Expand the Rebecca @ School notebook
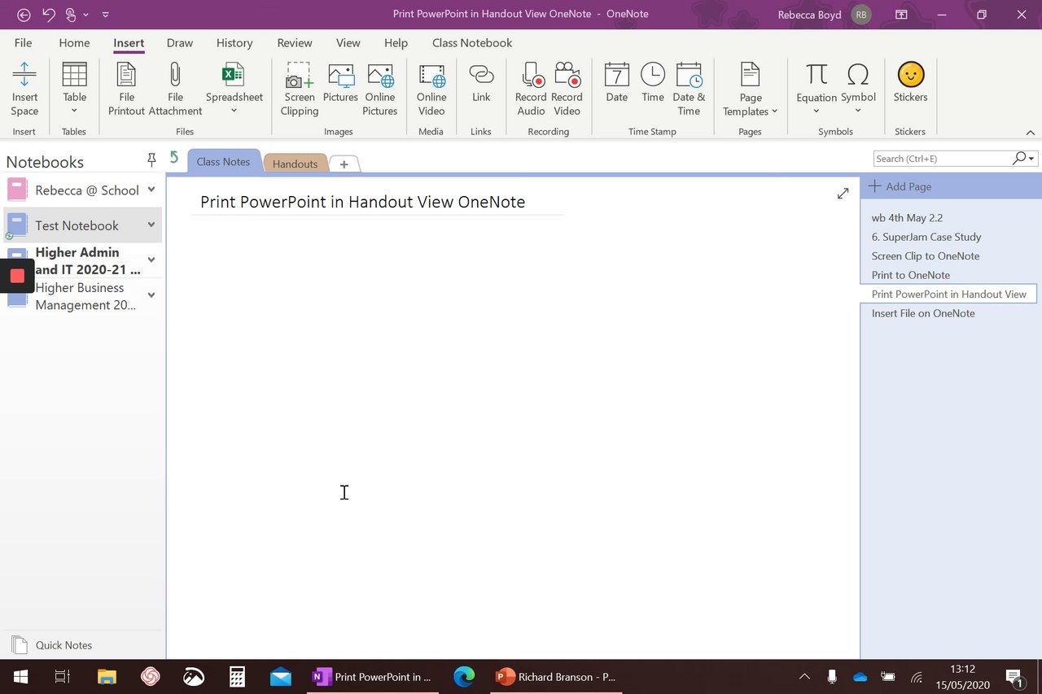Viewport: 1042px width, 694px height. coord(151,190)
